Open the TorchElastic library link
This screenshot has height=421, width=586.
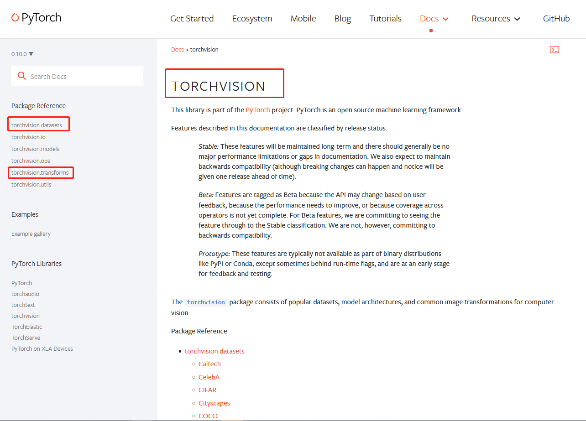point(27,327)
